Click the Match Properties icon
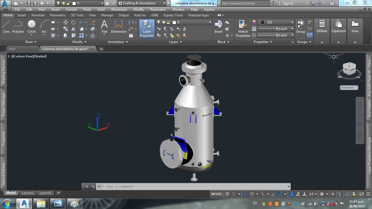The height and width of the screenshot is (209, 372). point(243,29)
